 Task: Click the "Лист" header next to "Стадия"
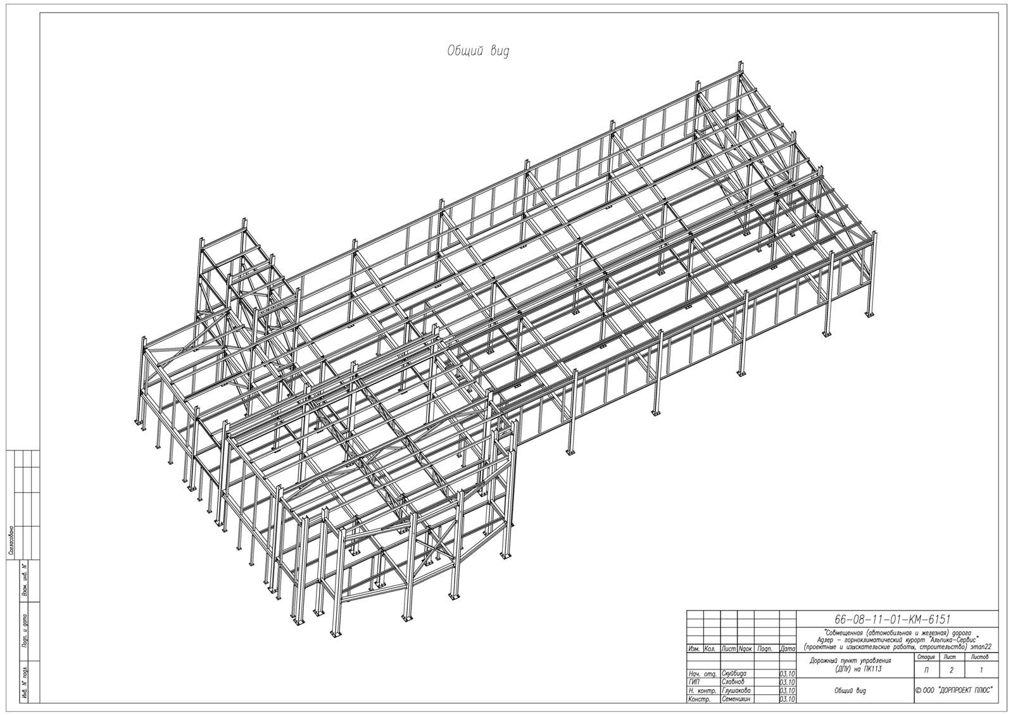pos(951,658)
